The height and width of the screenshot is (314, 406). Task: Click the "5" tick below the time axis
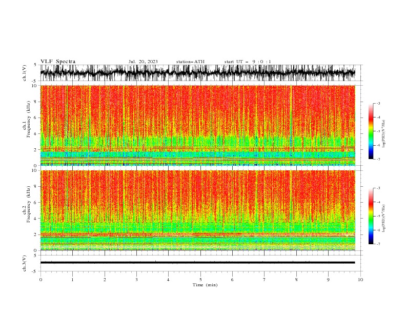point(200,280)
